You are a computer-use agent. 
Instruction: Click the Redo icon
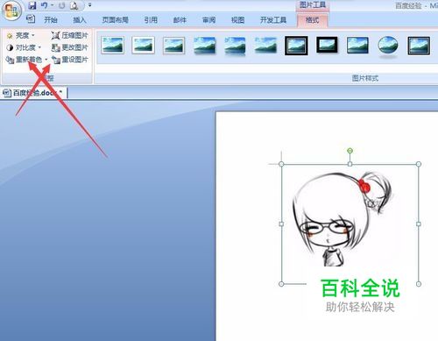(62, 5)
